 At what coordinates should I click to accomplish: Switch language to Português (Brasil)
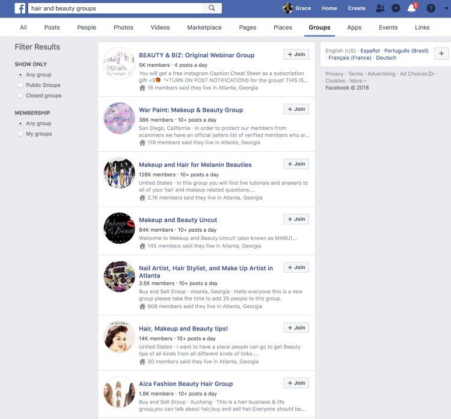[x=406, y=51]
